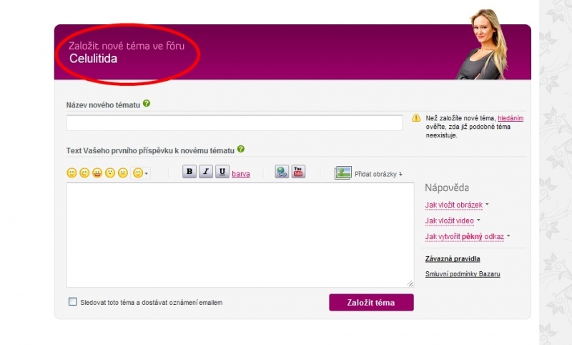Click the YouTube video insert icon

click(298, 172)
